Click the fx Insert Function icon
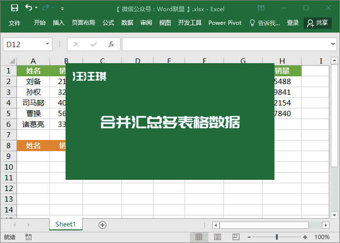 [x=111, y=45]
